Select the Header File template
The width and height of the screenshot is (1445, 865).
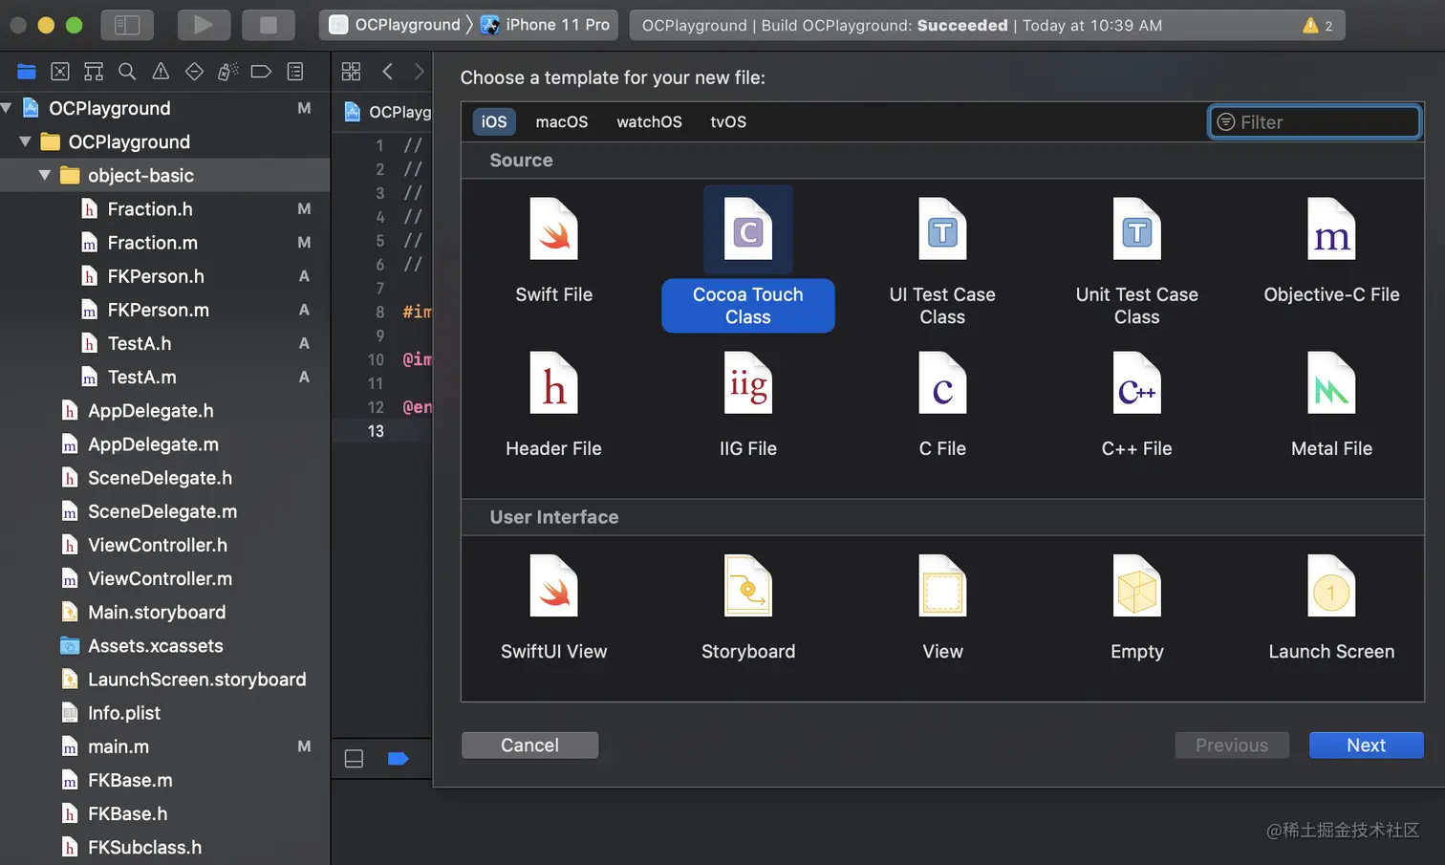553,404
